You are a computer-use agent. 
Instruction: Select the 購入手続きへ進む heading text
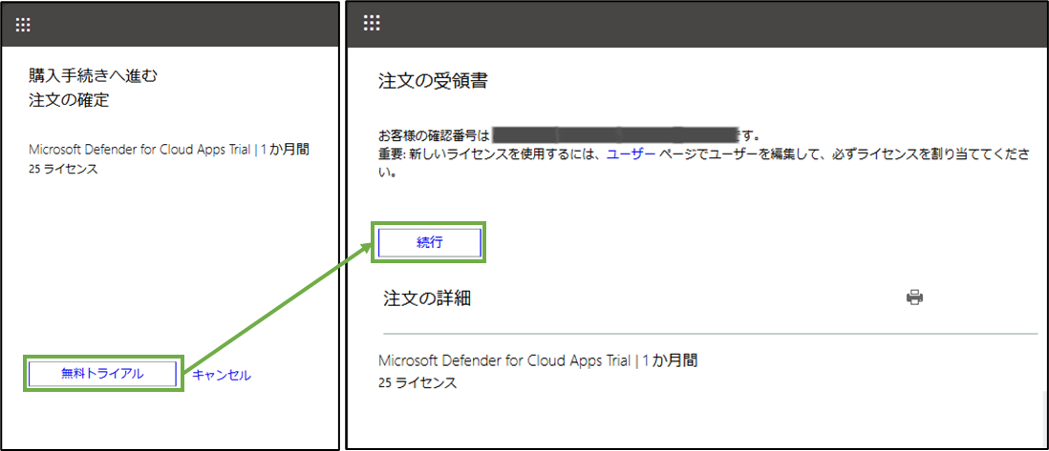point(94,74)
